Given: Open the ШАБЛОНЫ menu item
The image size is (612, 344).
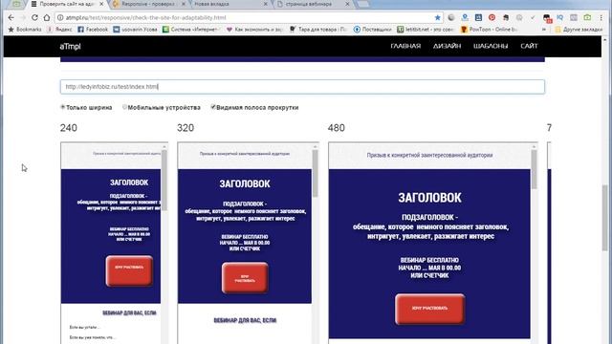Looking at the screenshot, I should [x=491, y=46].
